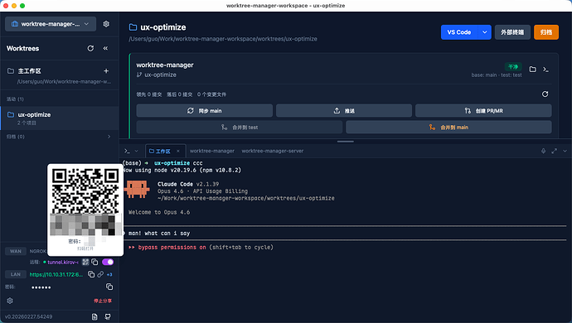The height and width of the screenshot is (323, 572).
Task: Open the VS Code editor options arrow
Action: click(484, 32)
